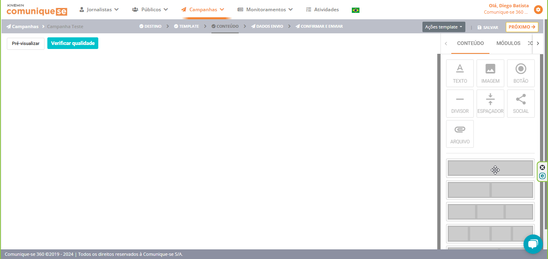
Task: Go to the DADOS ENVIO step
Action: pos(267,26)
